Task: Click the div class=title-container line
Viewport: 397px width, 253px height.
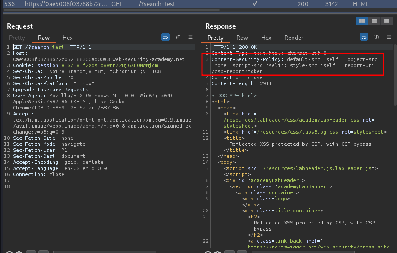Action: 283,211
